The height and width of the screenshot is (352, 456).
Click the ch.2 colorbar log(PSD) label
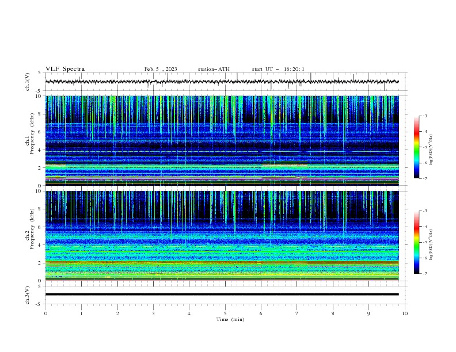[431, 244]
